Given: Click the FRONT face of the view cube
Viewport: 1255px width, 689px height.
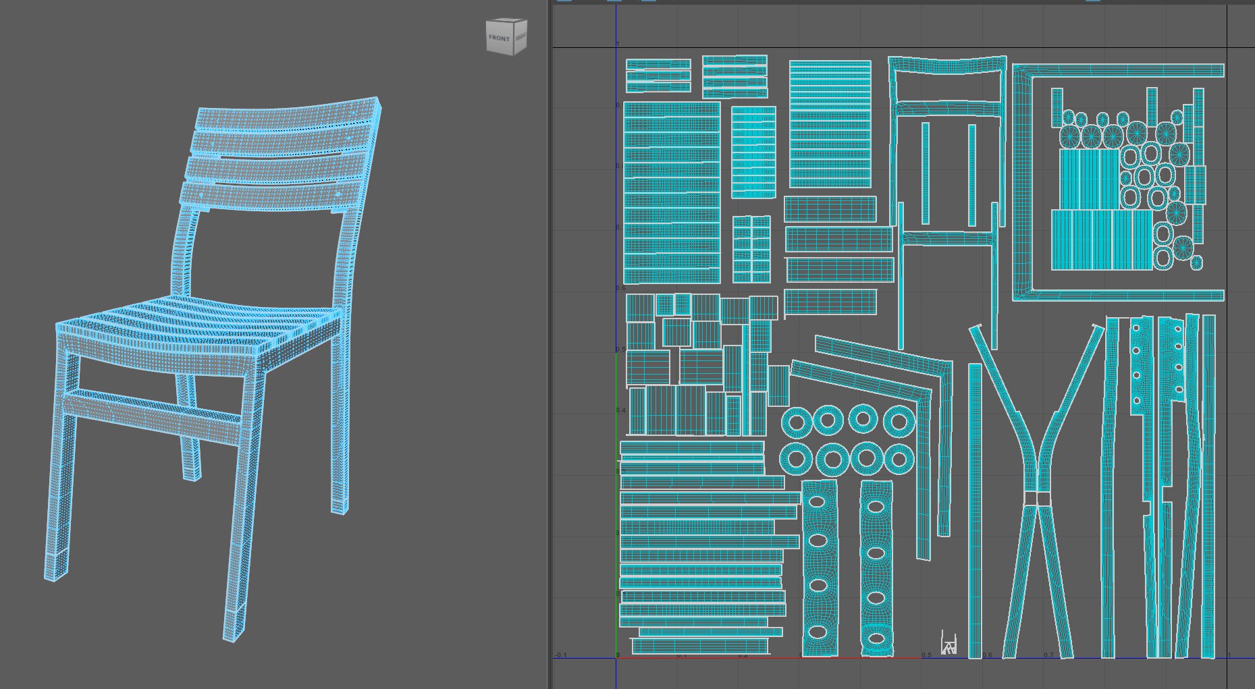Looking at the screenshot, I should 500,38.
